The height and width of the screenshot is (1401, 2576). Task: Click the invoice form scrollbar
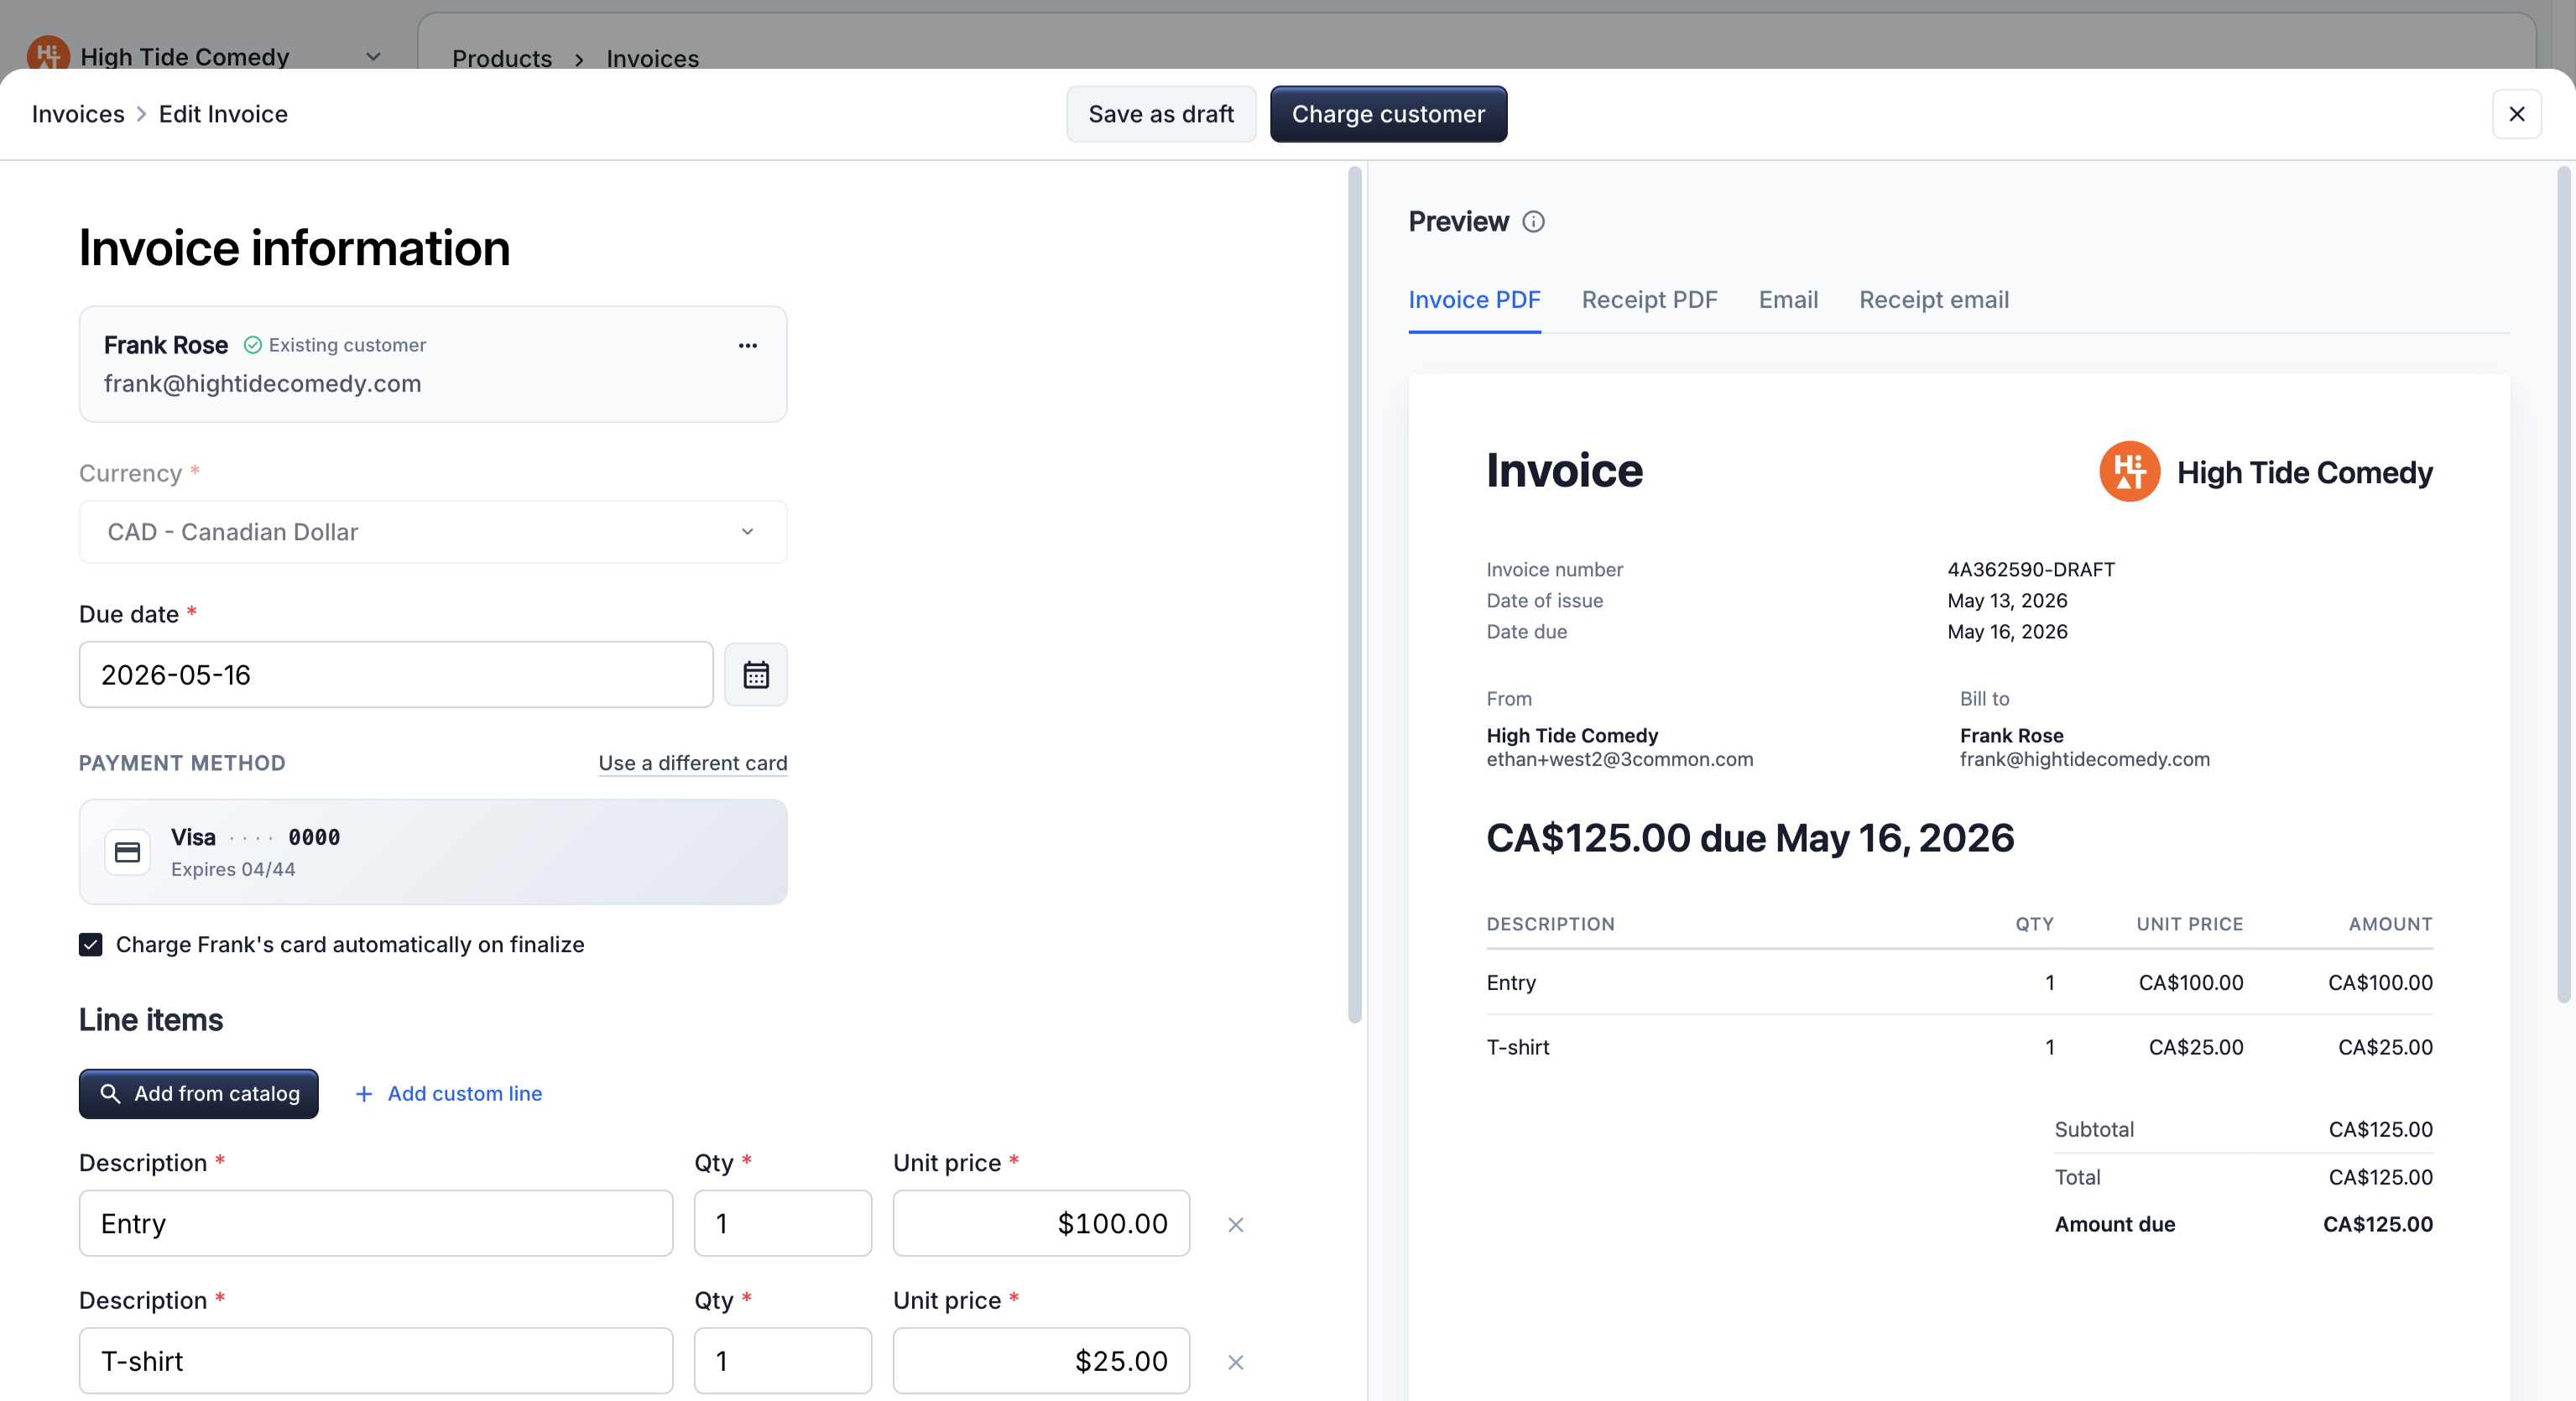(1355, 595)
